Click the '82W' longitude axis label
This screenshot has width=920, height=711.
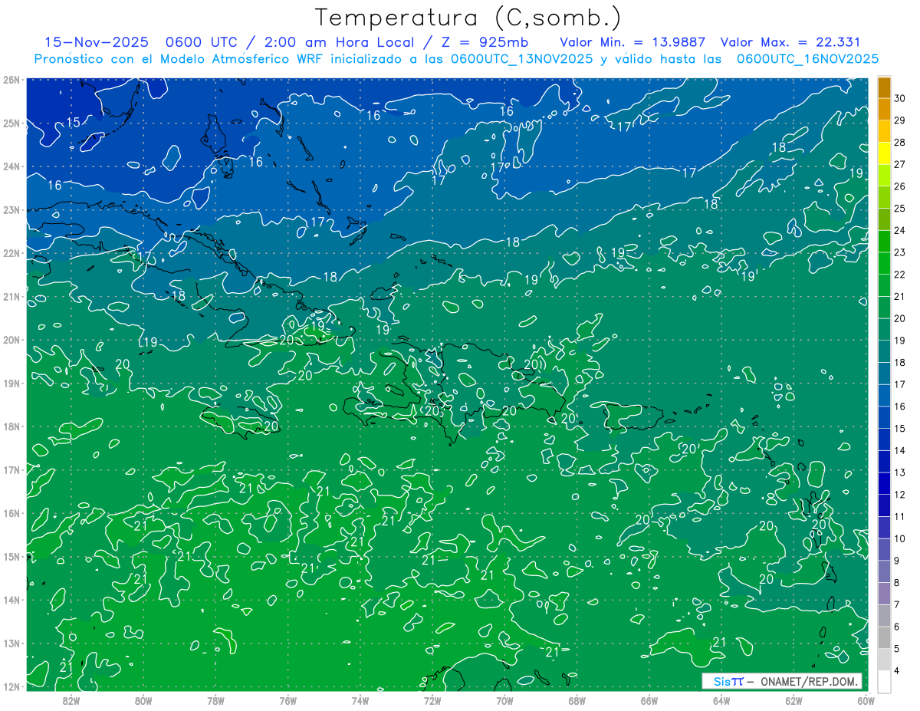71,700
